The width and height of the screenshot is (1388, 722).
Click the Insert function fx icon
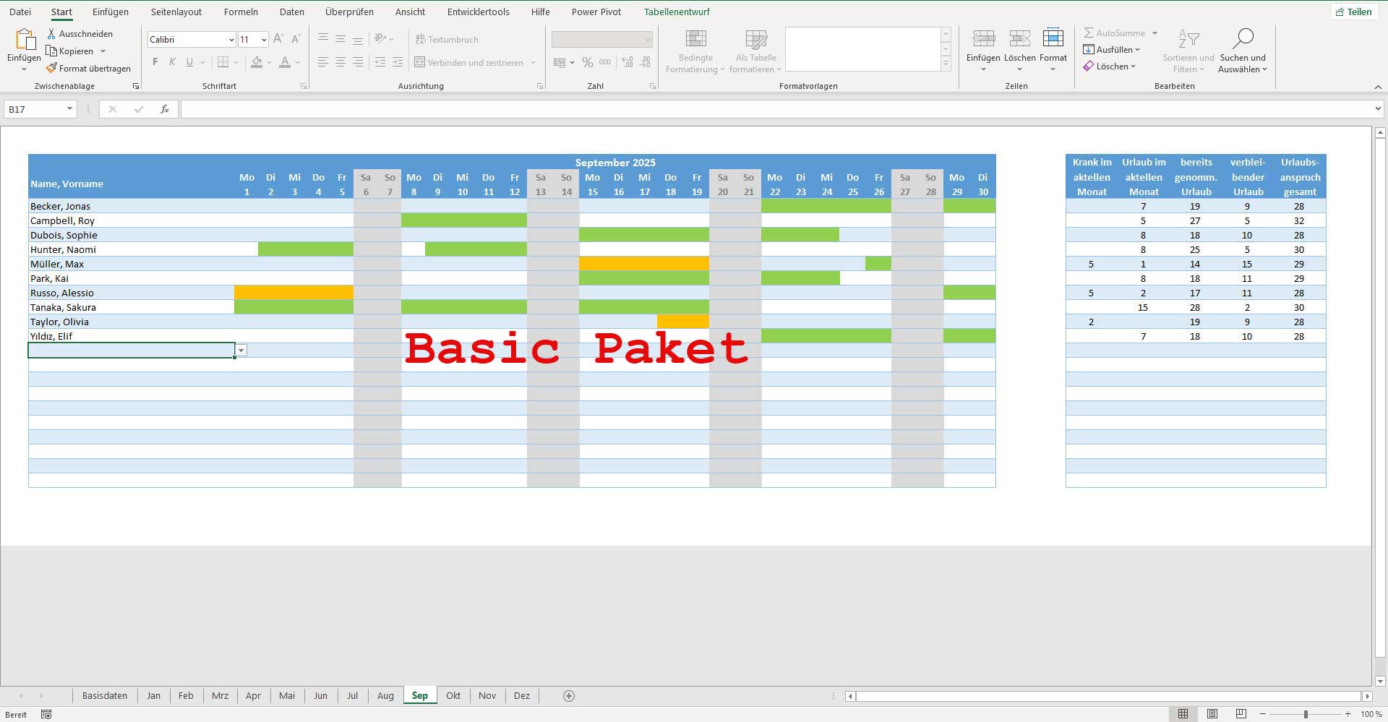[165, 109]
